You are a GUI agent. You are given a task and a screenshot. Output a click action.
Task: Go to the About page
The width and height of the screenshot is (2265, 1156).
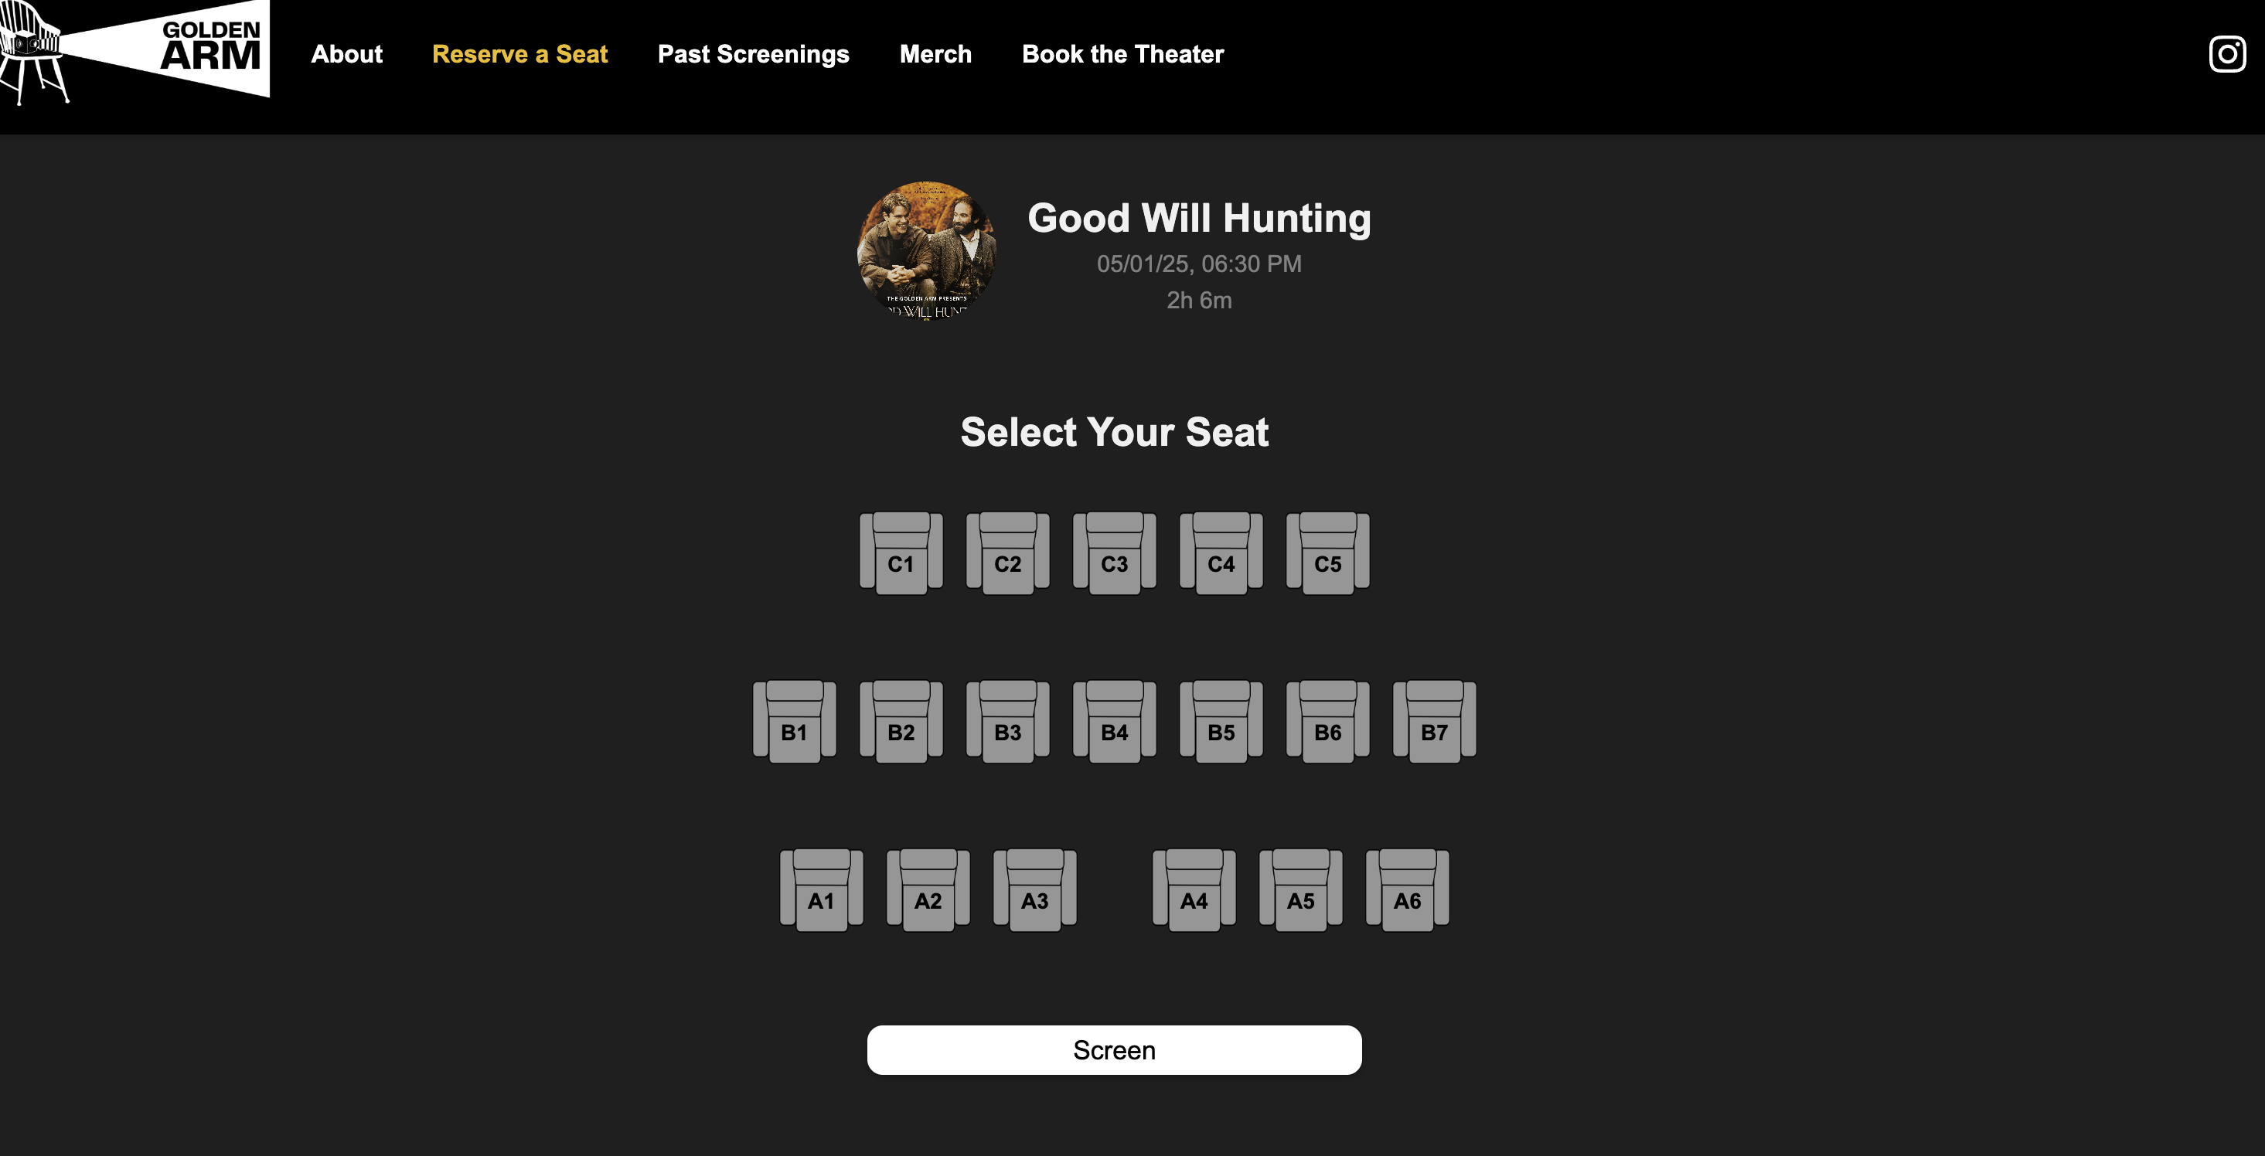tap(346, 55)
